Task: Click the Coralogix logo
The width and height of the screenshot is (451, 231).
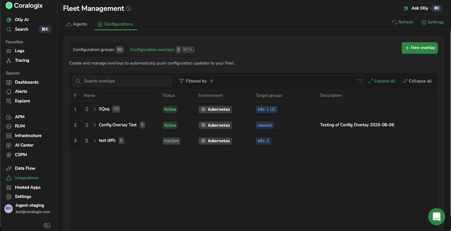Action: (24, 6)
